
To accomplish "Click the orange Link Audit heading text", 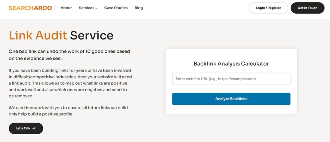I will pyautogui.click(x=38, y=35).
